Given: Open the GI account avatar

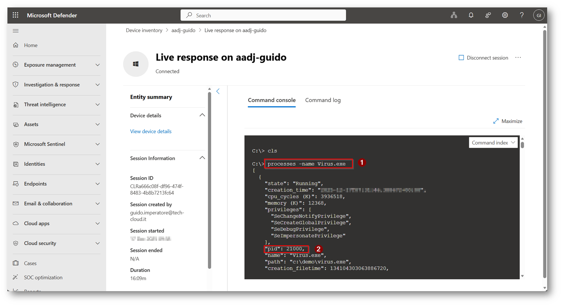Looking at the screenshot, I should tap(539, 15).
